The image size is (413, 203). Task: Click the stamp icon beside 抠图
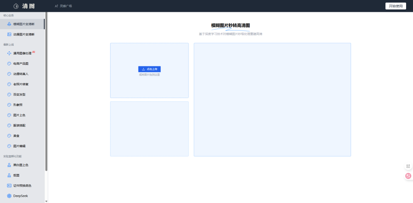9,175
